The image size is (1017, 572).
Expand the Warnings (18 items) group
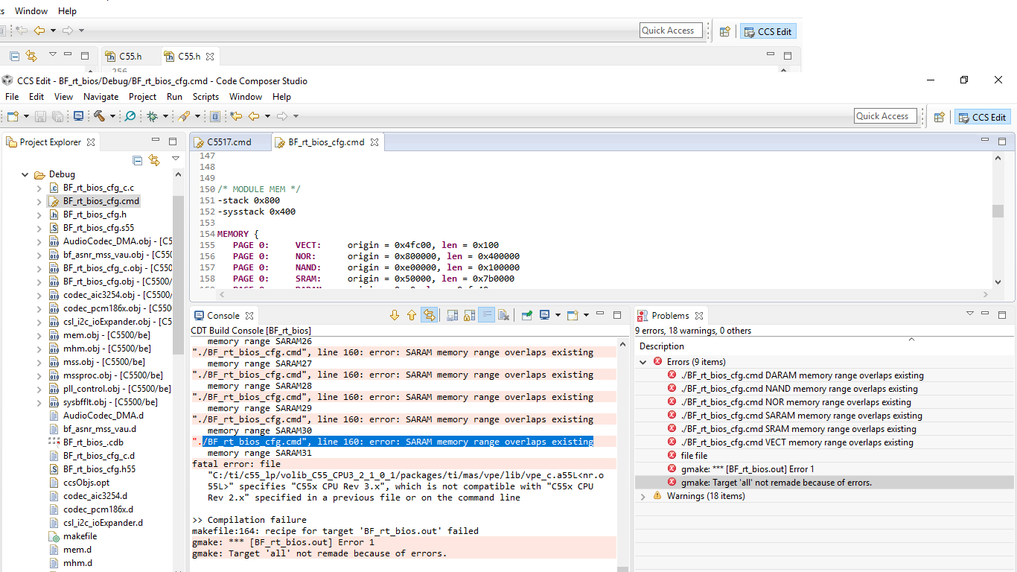click(x=644, y=496)
